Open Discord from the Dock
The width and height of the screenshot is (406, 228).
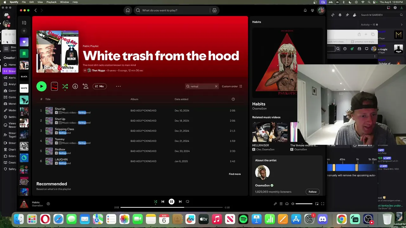[322, 219]
